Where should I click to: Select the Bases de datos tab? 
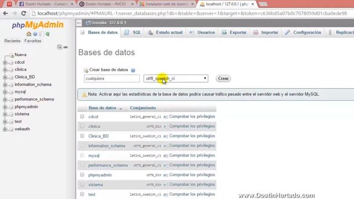click(98, 33)
